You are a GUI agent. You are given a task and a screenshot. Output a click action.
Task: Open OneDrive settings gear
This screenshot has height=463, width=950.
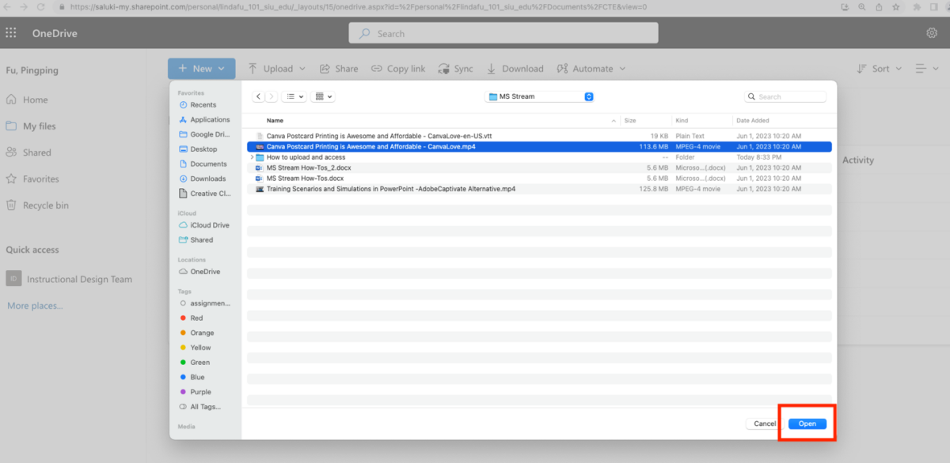(x=932, y=33)
